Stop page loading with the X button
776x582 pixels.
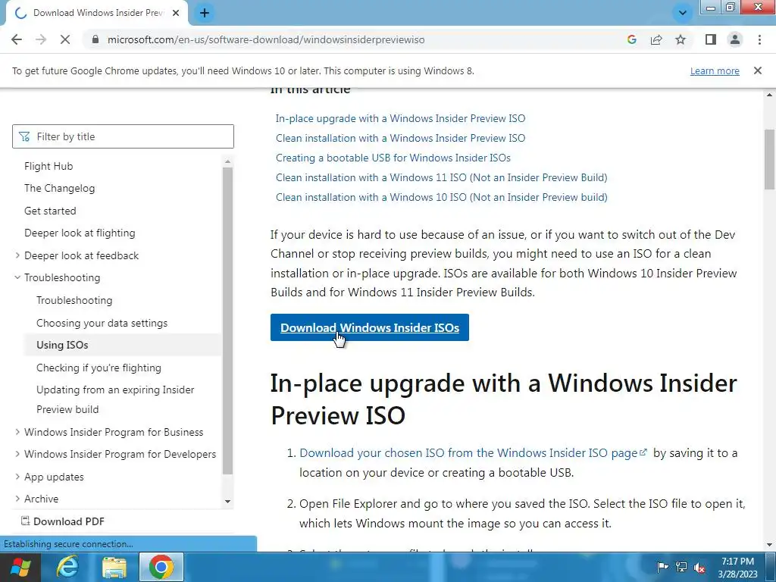[65, 39]
